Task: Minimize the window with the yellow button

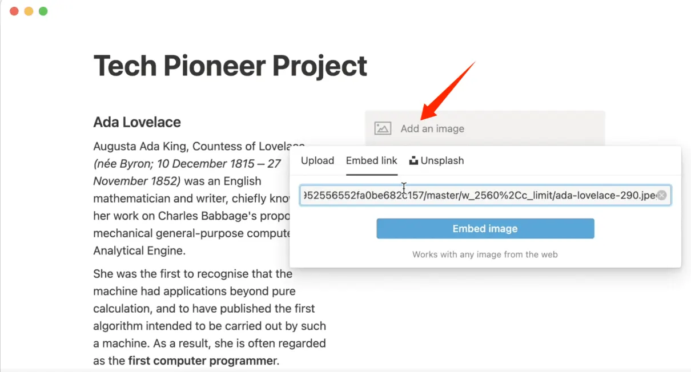Action: 29,11
